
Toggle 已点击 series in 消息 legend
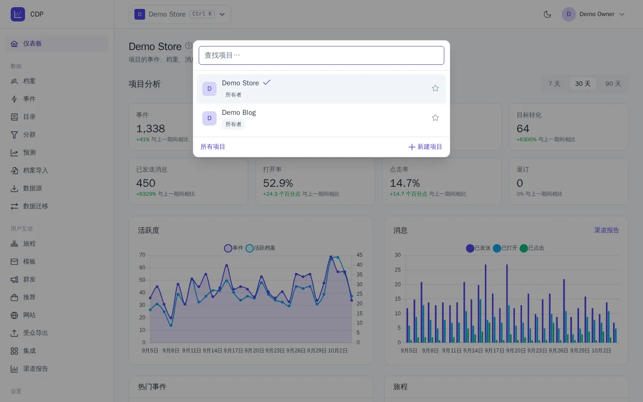pyautogui.click(x=532, y=248)
